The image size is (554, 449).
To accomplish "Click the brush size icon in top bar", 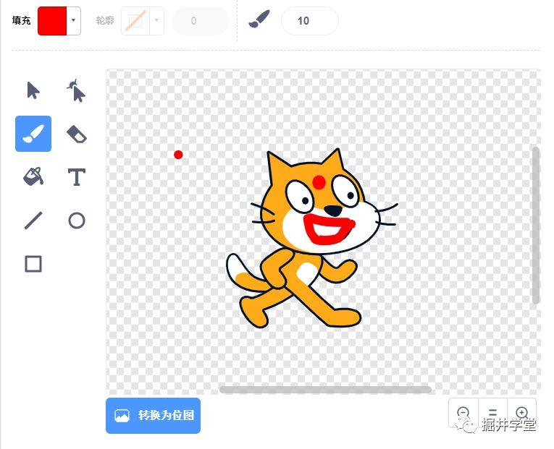I will [x=259, y=20].
